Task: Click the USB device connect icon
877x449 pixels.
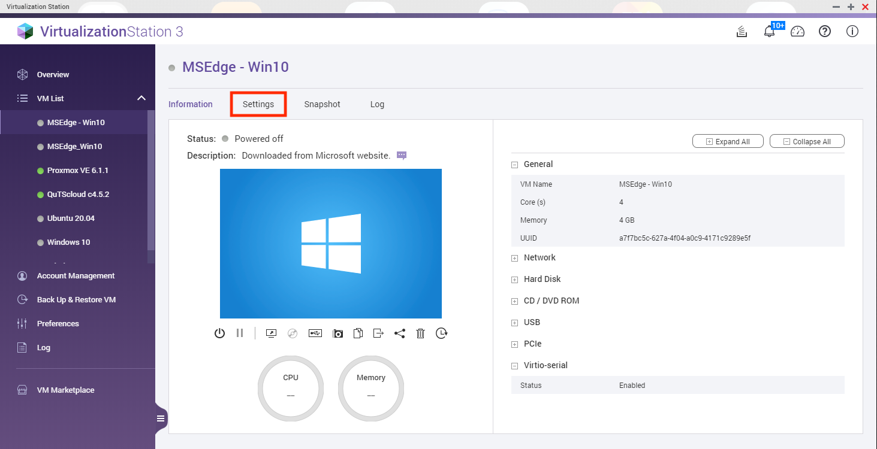Action: coord(315,333)
